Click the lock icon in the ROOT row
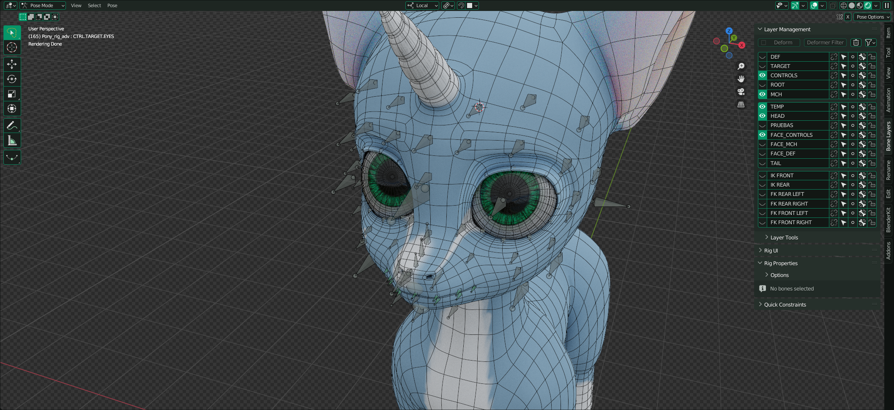894x410 pixels. [872, 85]
